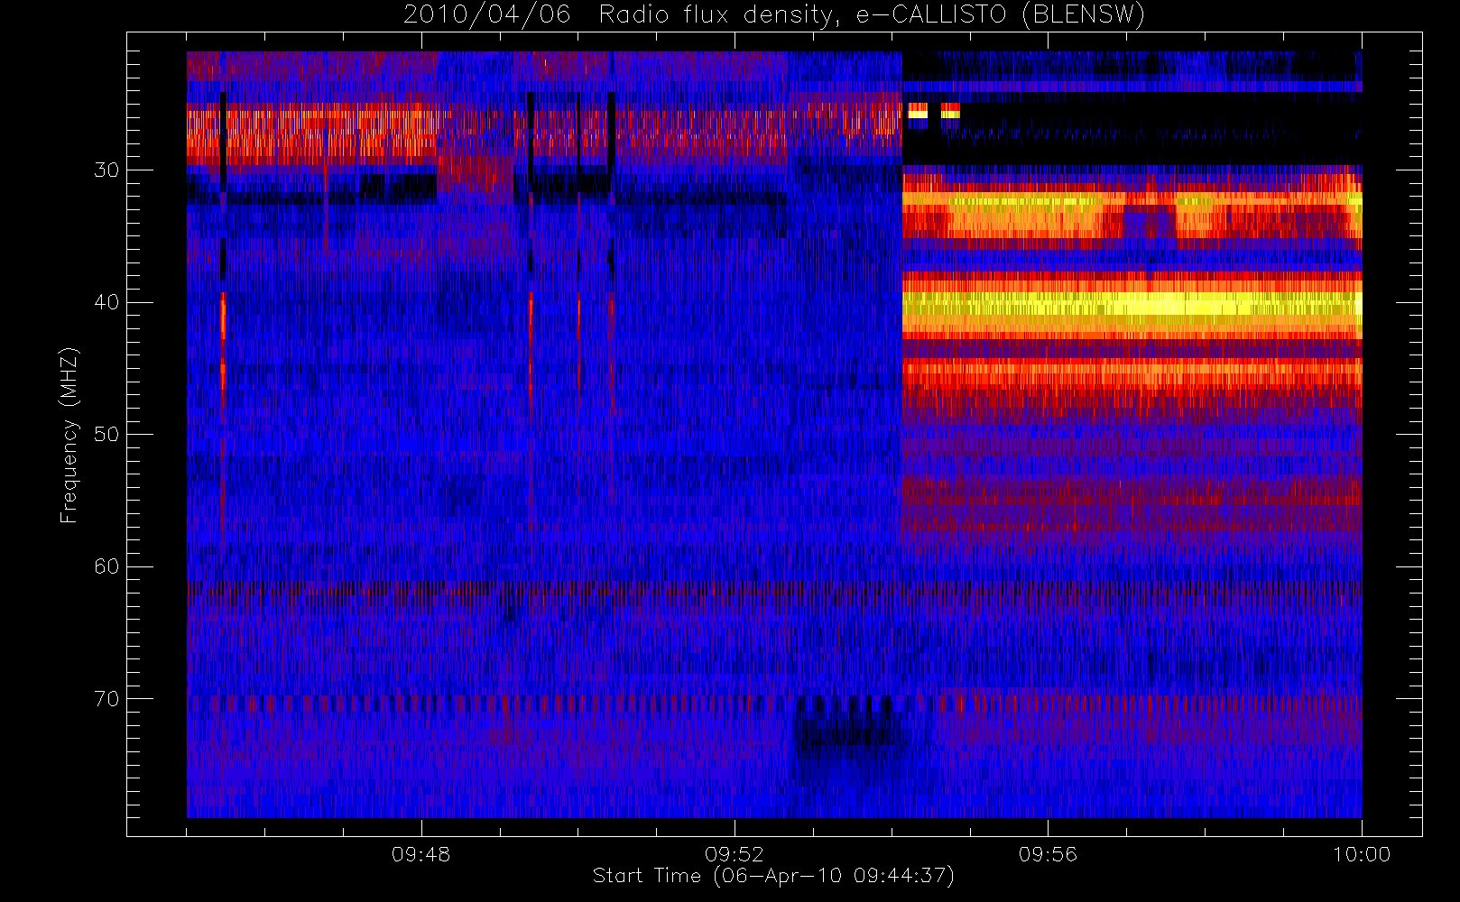Click the 09:52 time tick label

tap(735, 854)
